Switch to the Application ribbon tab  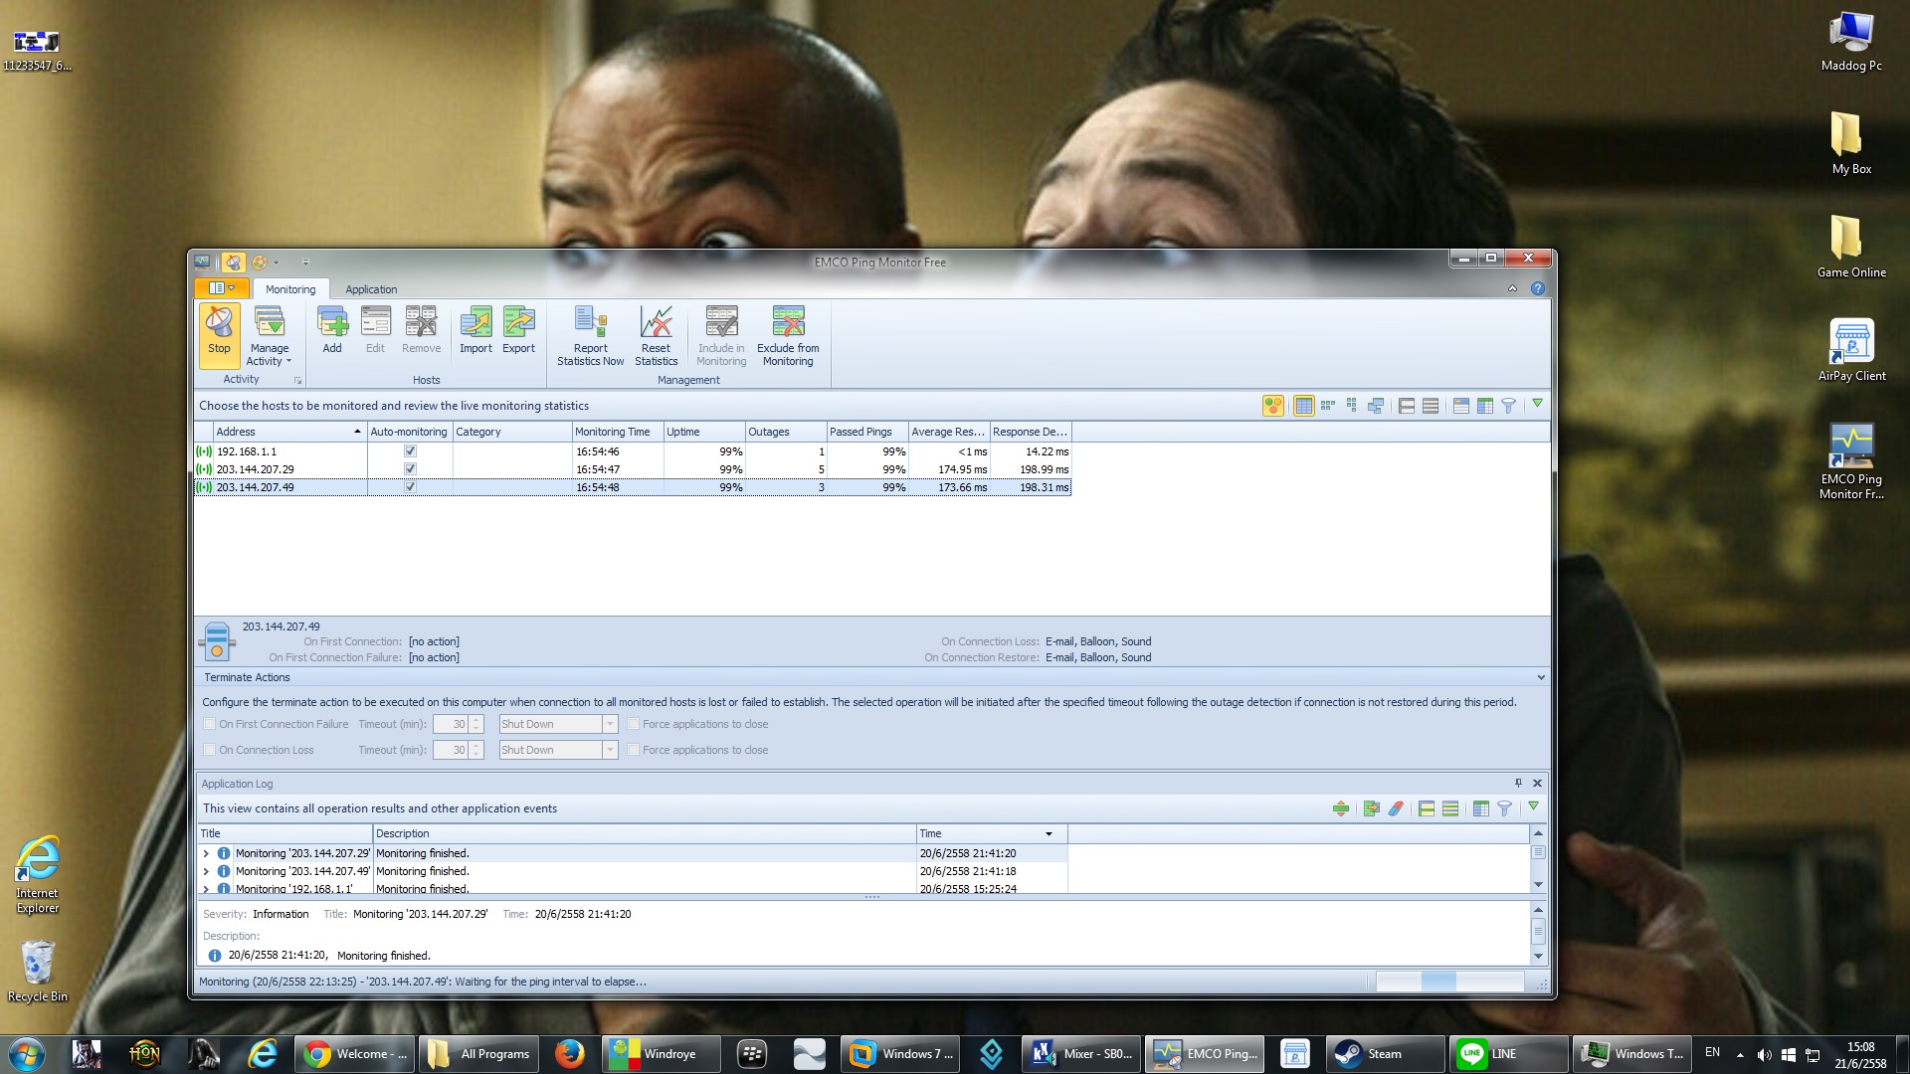(371, 289)
